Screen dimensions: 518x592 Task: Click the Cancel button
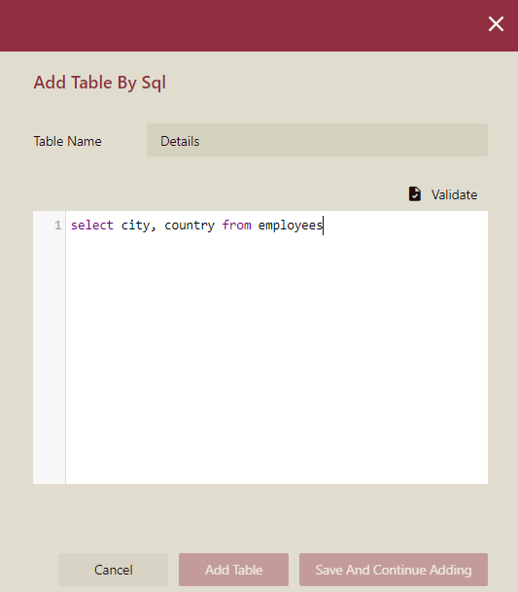point(114,570)
